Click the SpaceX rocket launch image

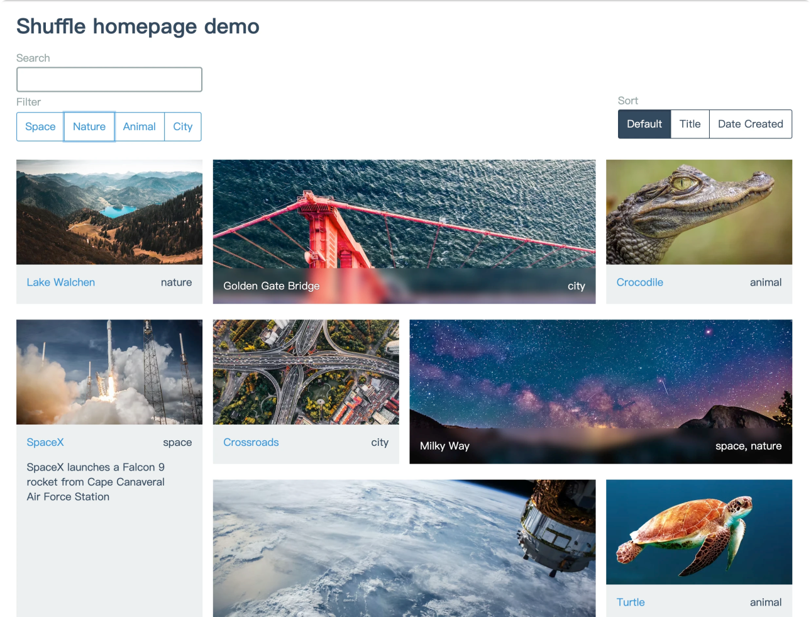tap(109, 372)
